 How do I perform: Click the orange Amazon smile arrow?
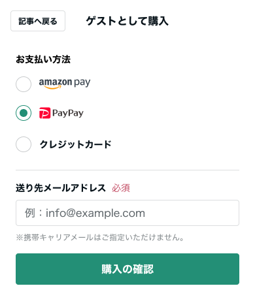tap(53, 88)
